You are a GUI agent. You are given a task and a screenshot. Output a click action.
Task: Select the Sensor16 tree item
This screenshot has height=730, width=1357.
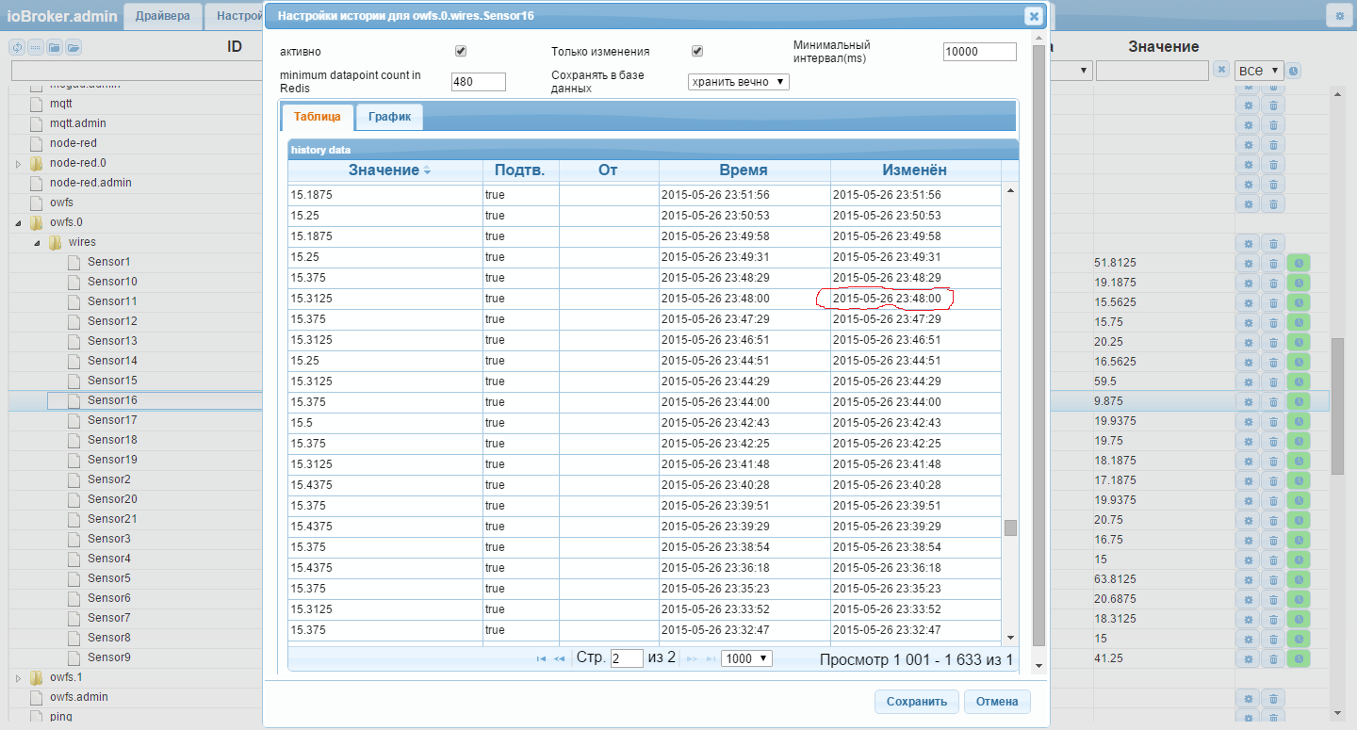(x=112, y=400)
